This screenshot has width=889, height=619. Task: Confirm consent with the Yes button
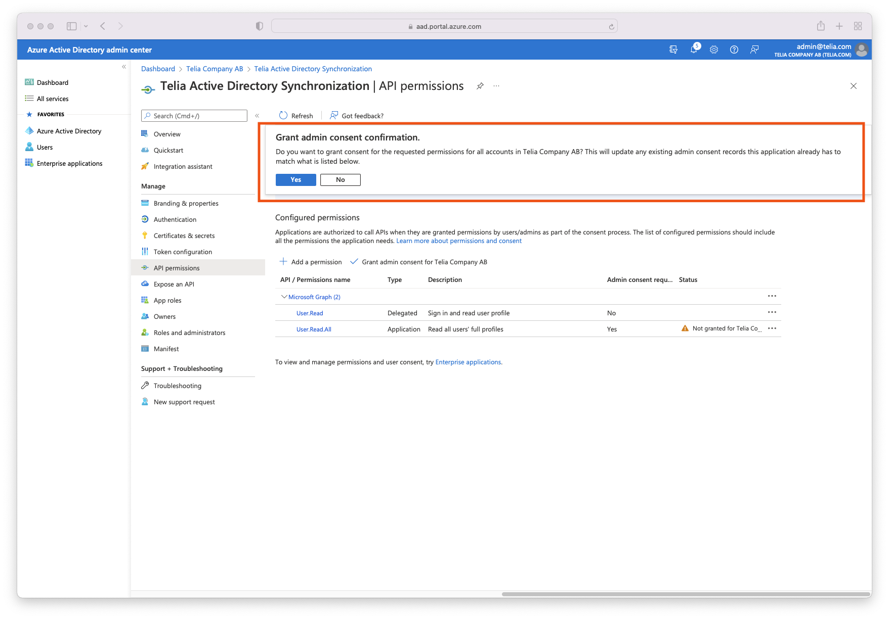296,180
